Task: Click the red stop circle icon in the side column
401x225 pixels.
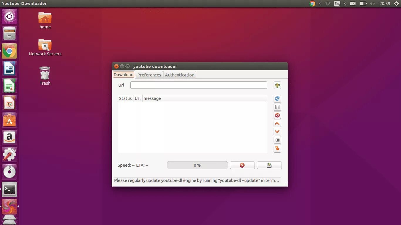Action: pyautogui.click(x=277, y=115)
